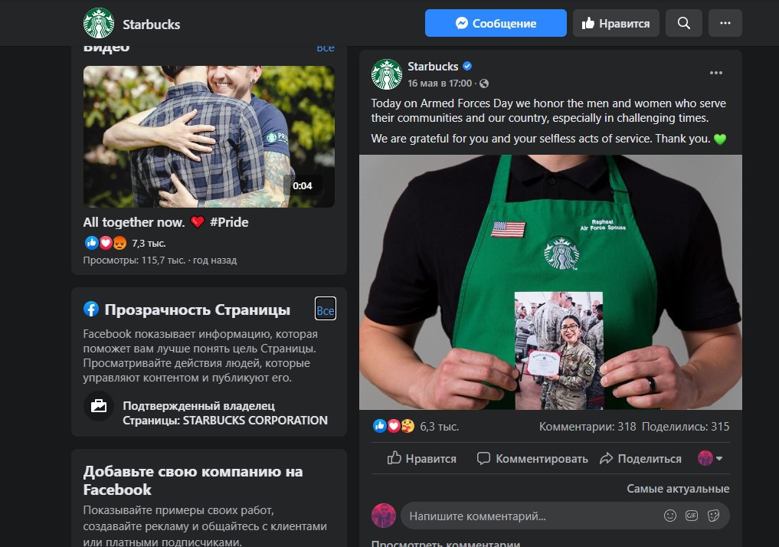Click the Starbucks logo in the top header
Viewport: 779px width, 547px height.
coord(99,23)
